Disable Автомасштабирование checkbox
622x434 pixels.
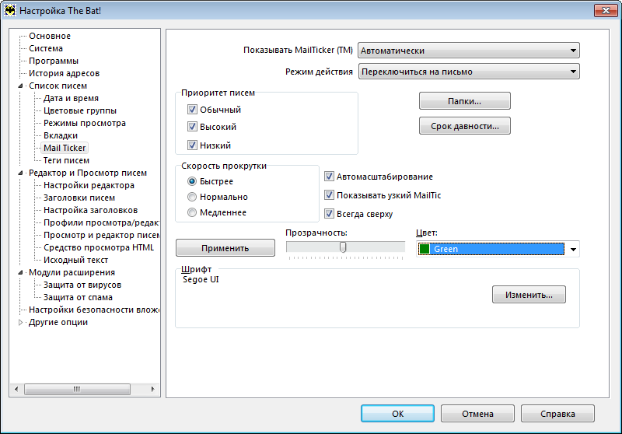pyautogui.click(x=329, y=177)
